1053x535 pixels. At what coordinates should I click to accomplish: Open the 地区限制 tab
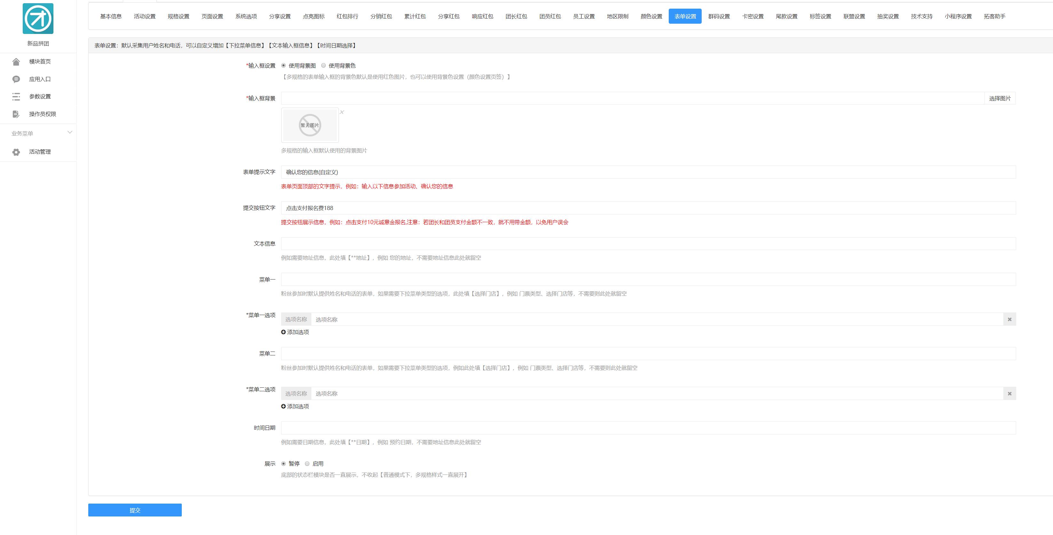tap(618, 16)
